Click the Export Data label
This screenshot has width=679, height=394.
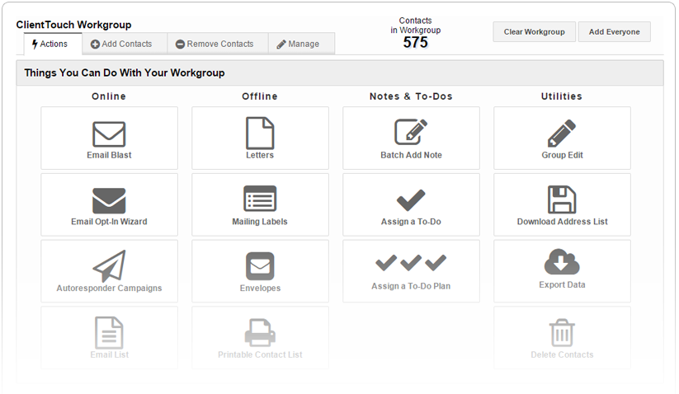click(562, 285)
